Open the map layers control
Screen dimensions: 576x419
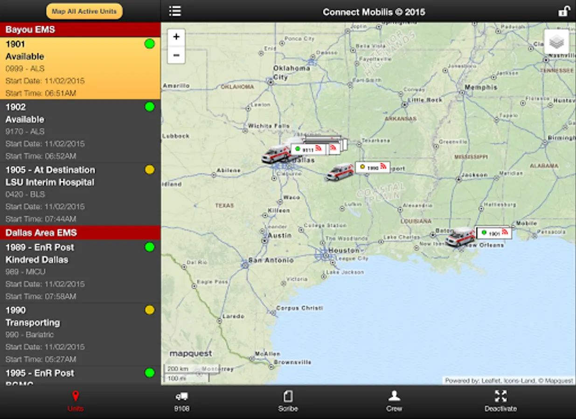pos(556,42)
